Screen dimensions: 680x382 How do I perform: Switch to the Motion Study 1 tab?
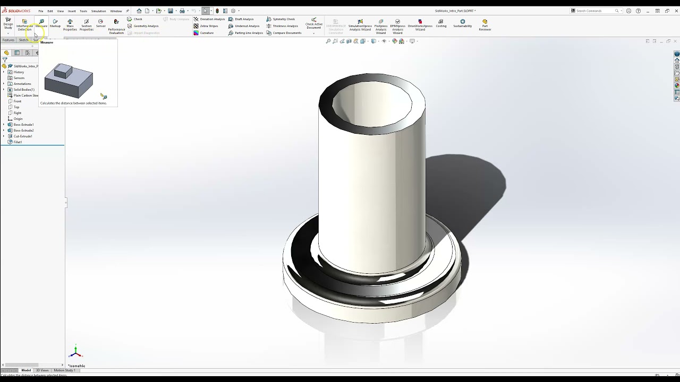click(64, 370)
